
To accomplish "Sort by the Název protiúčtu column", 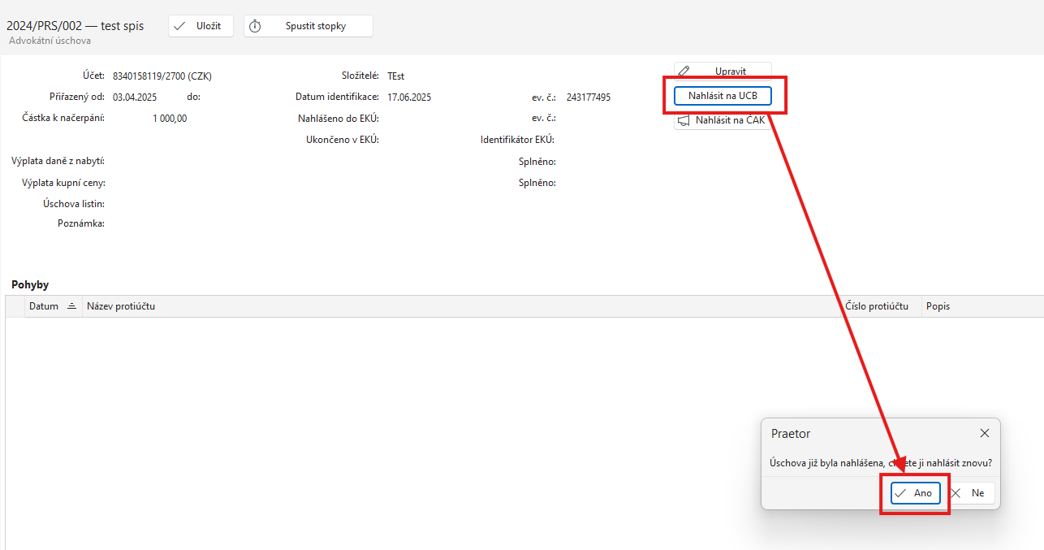I will coord(120,306).
